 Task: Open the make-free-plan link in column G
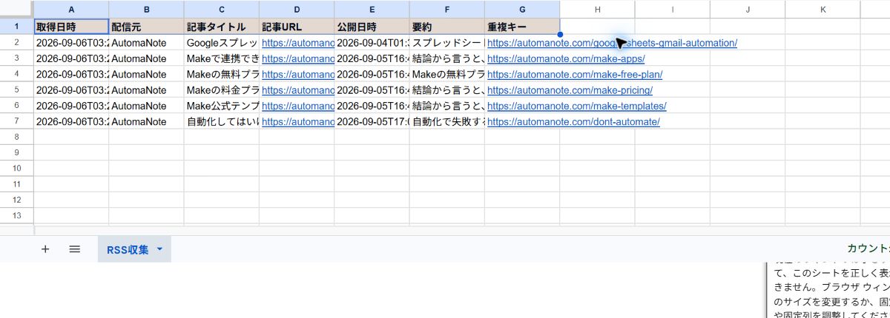click(575, 74)
